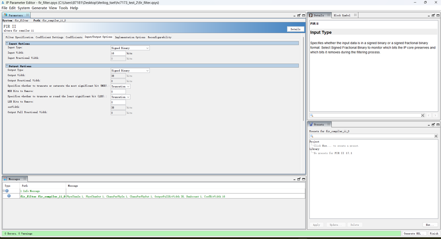Screen dimensions: 441x239
Task: Switch to the Block Symbol tab
Action: pos(342,15)
